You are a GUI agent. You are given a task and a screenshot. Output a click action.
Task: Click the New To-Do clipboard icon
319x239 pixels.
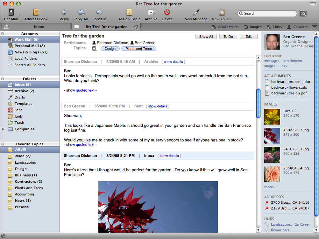(x=222, y=12)
